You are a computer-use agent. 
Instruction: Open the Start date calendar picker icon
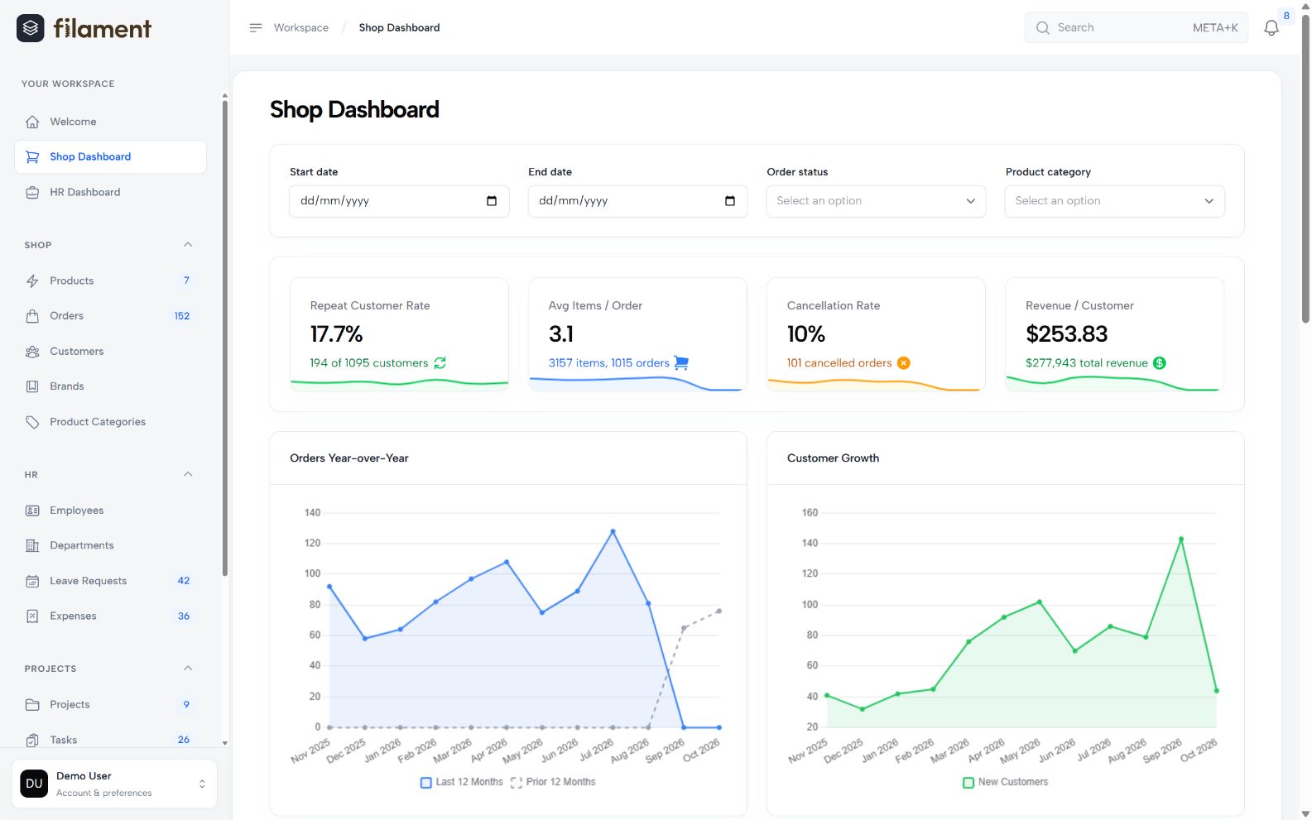(492, 201)
